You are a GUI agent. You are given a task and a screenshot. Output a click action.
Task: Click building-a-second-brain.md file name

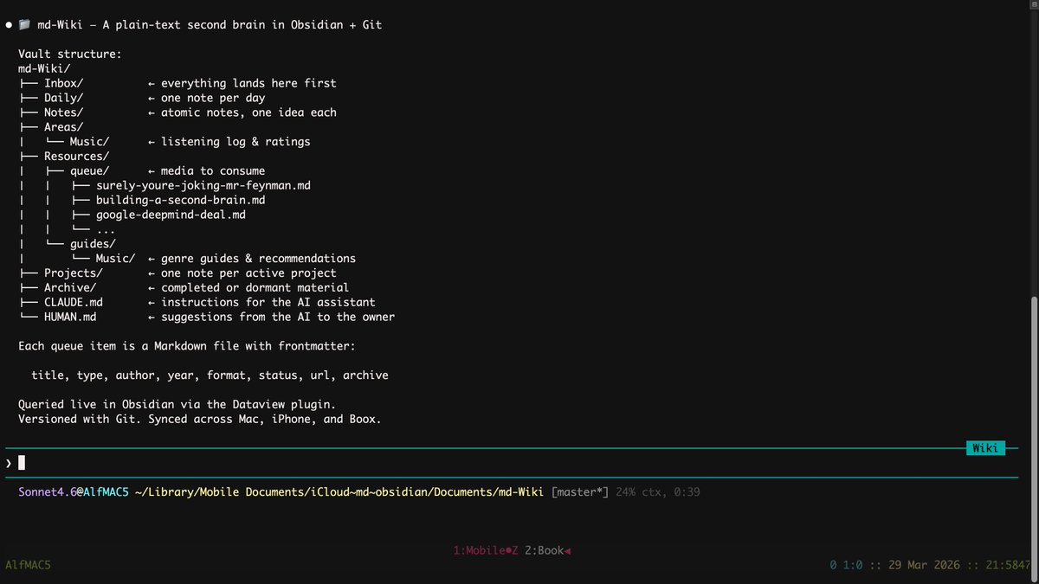point(180,200)
